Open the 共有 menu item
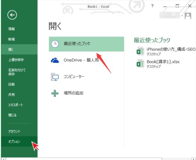 19,95
